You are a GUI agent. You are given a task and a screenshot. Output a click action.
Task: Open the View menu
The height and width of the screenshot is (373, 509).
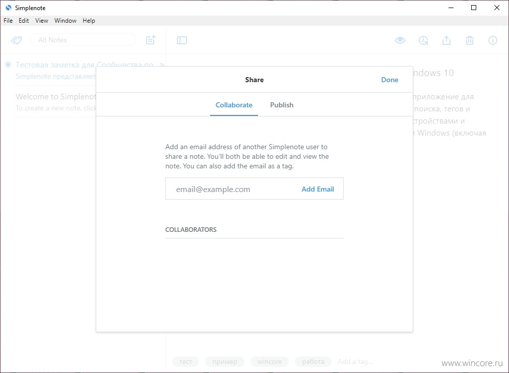41,21
